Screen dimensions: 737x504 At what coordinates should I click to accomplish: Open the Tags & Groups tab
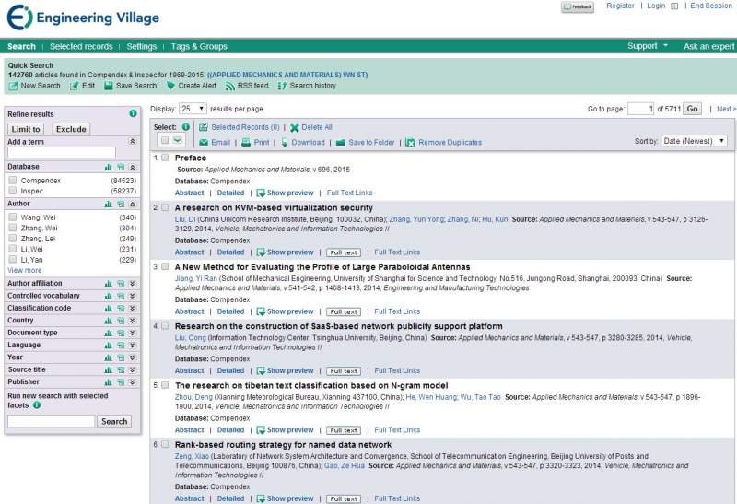click(x=199, y=46)
